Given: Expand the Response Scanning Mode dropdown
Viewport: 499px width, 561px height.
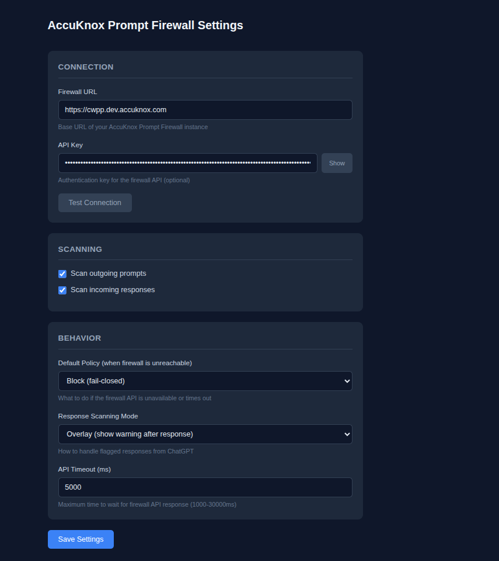Looking at the screenshot, I should pyautogui.click(x=205, y=434).
